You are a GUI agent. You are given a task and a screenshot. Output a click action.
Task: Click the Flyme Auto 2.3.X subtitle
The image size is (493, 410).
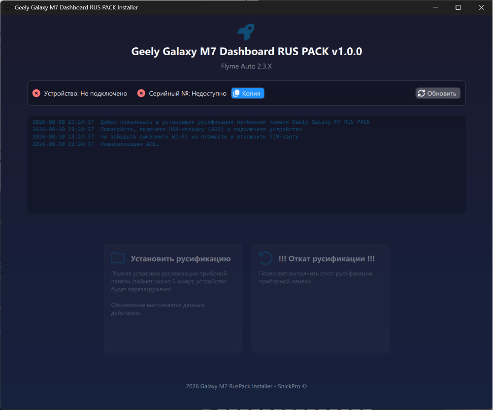coord(246,67)
